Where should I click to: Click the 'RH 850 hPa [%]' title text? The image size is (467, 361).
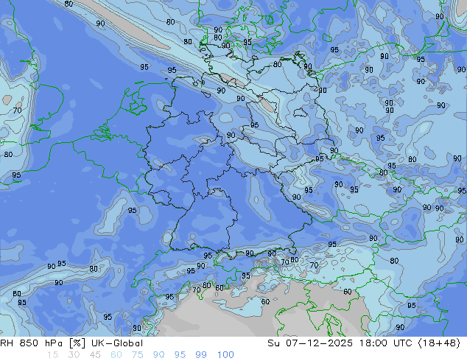(43, 343)
